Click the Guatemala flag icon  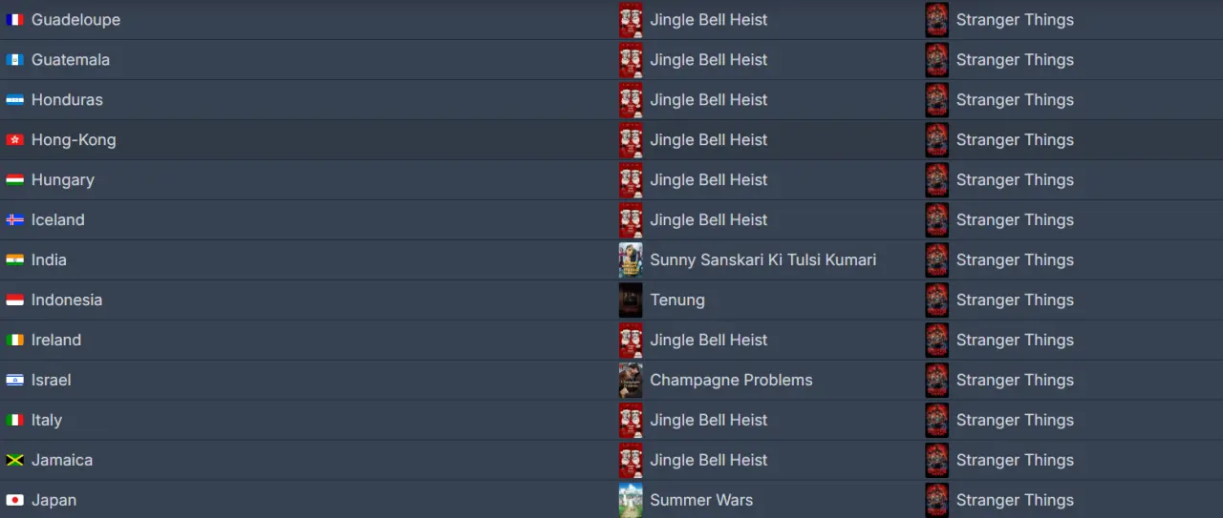click(x=14, y=60)
